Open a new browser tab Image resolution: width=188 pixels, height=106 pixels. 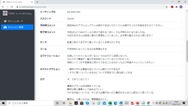(x=37, y=2)
